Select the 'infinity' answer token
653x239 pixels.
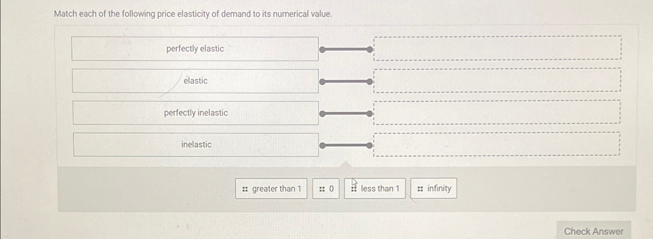tap(433, 189)
